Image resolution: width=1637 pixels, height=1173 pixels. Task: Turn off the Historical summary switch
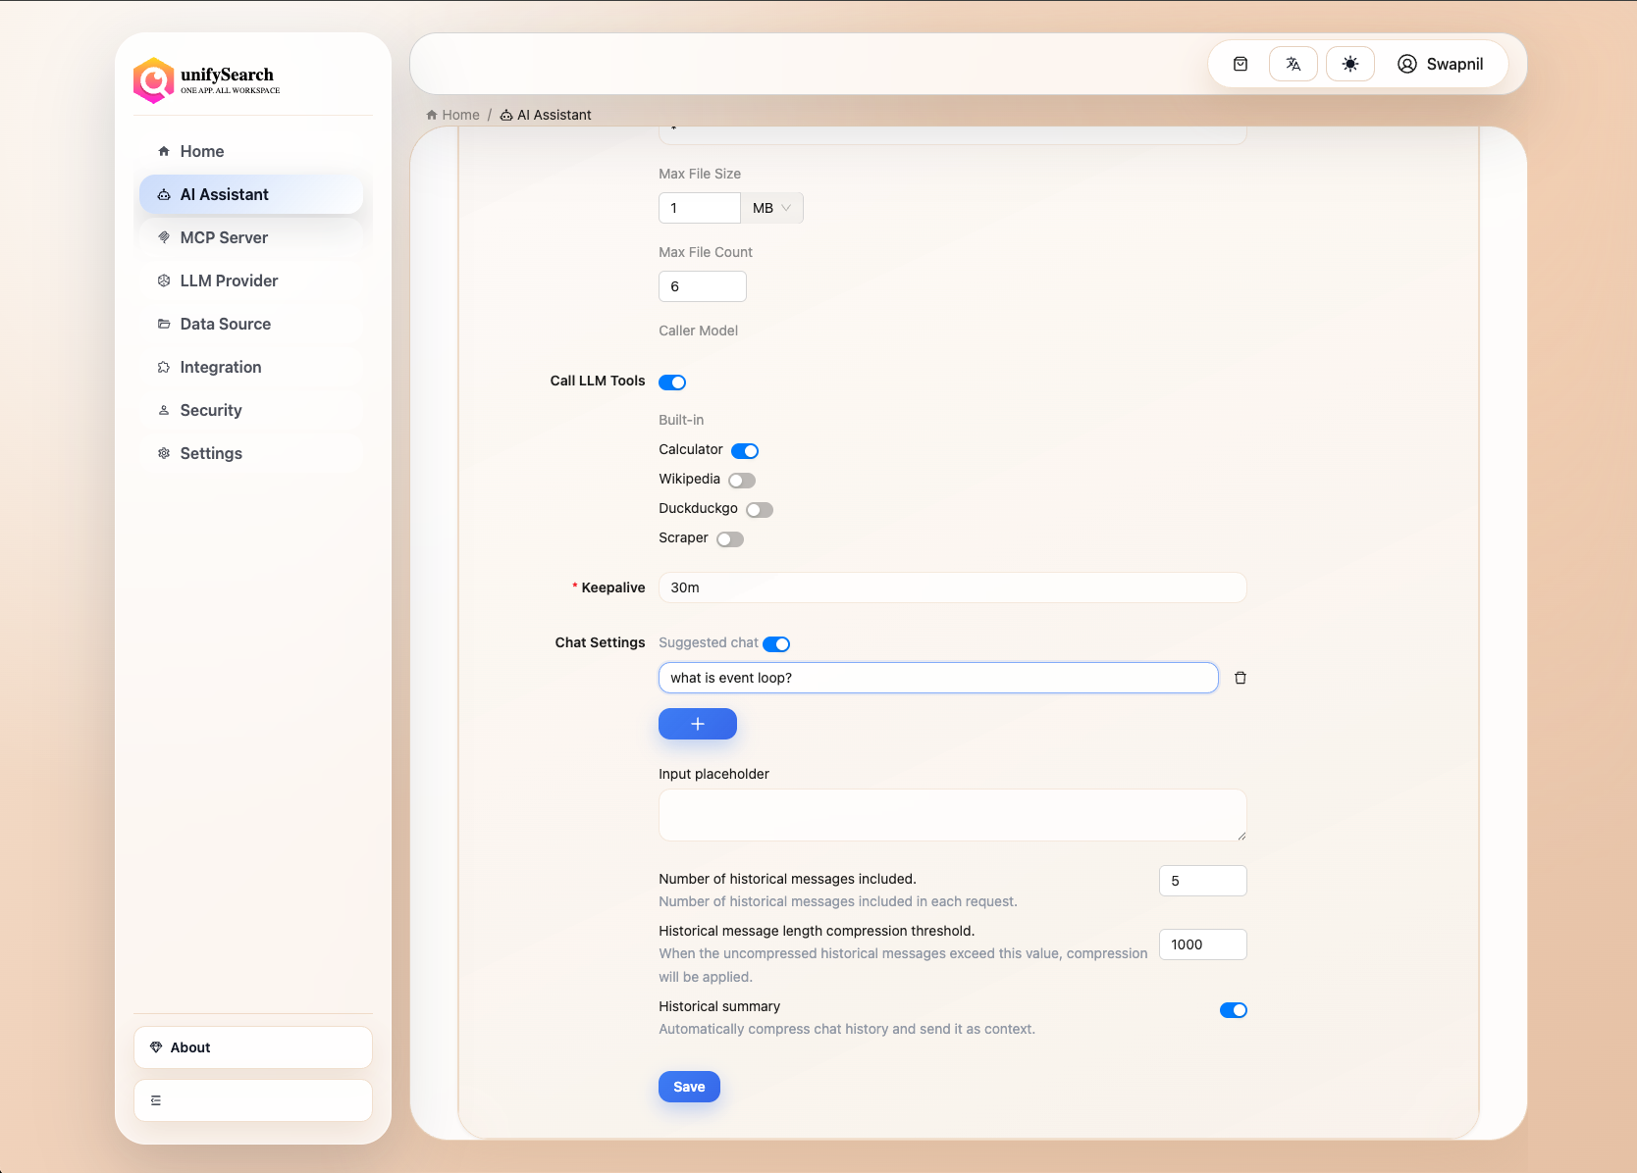(1233, 1010)
